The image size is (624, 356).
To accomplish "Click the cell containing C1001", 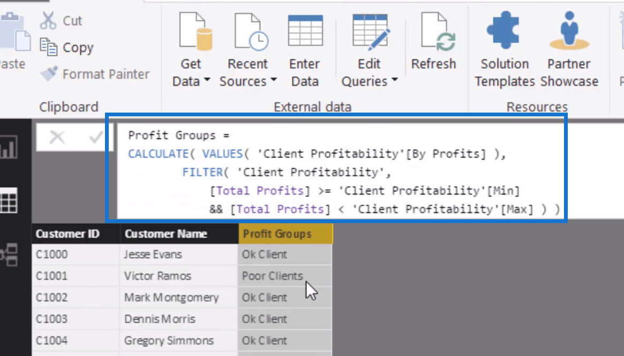I will pyautogui.click(x=75, y=276).
